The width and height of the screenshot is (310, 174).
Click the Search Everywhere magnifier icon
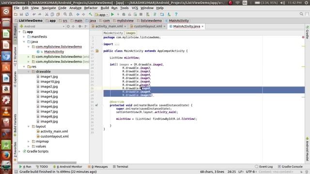point(301,14)
